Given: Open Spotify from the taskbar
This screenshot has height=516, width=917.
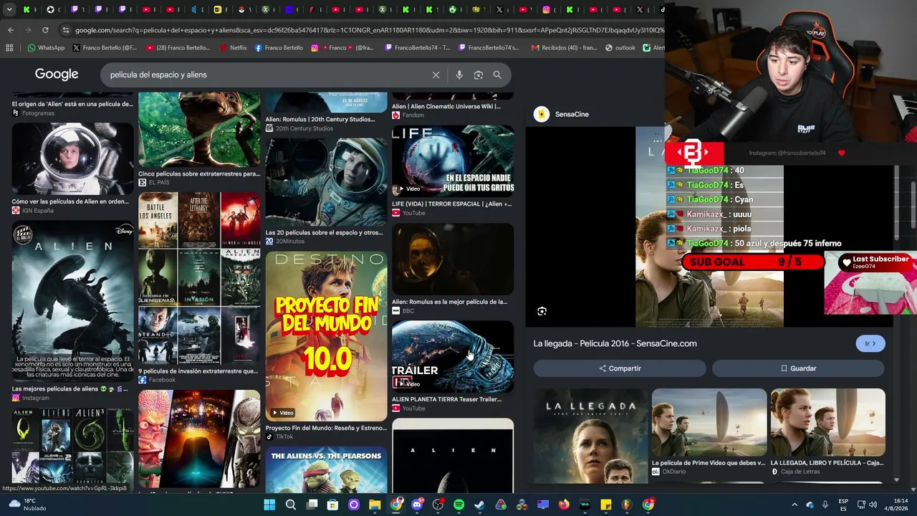Looking at the screenshot, I should (x=458, y=505).
